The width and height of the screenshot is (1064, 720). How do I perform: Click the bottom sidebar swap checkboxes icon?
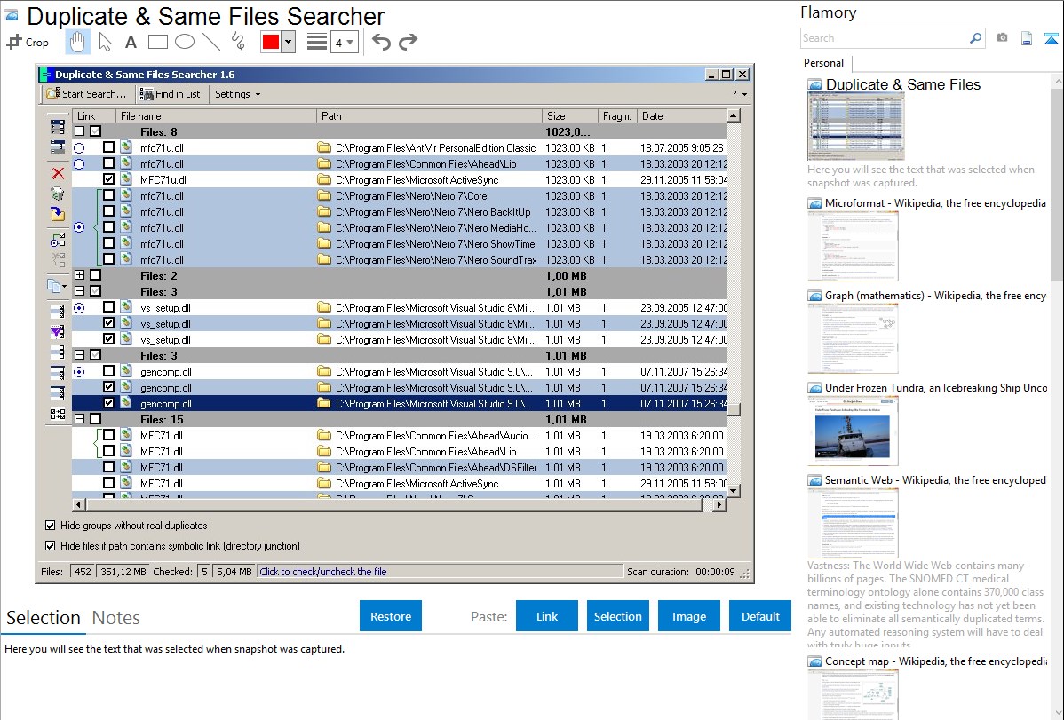(x=59, y=414)
